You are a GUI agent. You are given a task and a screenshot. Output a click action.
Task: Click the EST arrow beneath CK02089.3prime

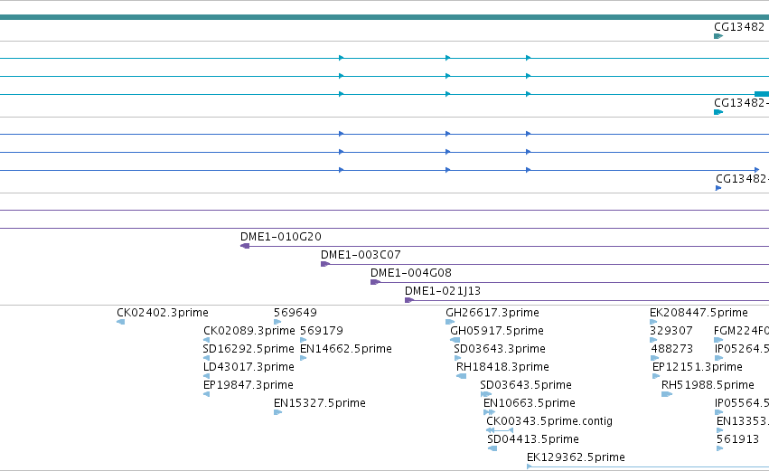coord(206,340)
